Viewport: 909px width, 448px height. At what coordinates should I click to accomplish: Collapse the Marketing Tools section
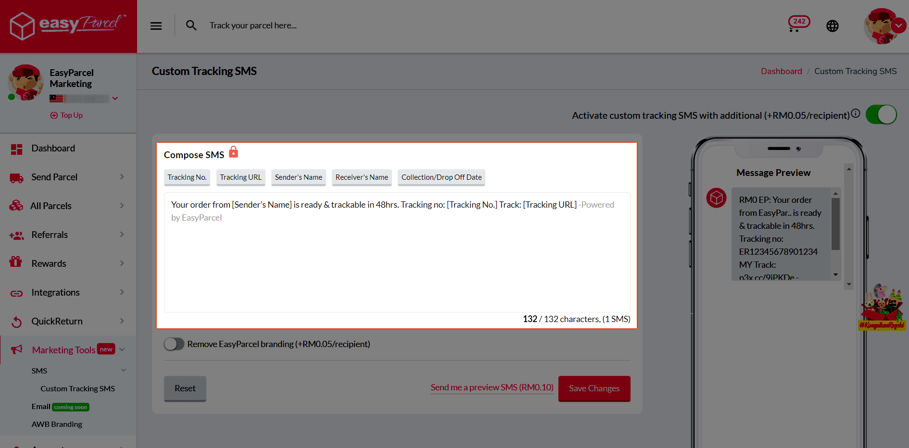coord(123,349)
